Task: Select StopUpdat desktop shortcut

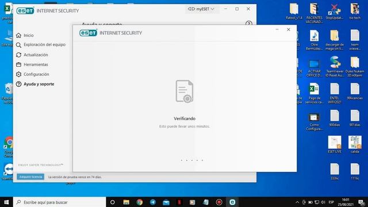Action: click(335, 11)
